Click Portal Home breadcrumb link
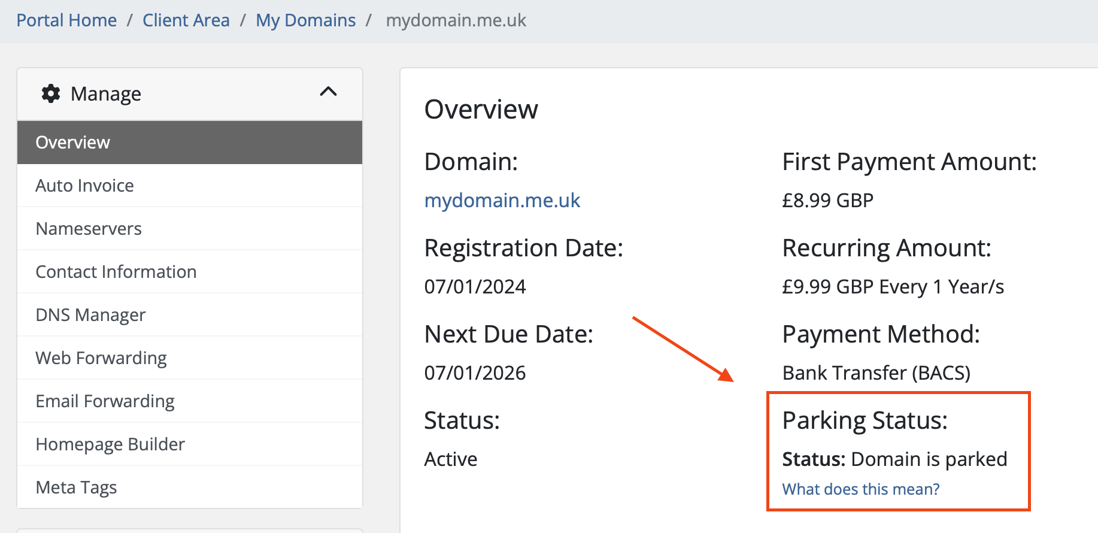Image resolution: width=1098 pixels, height=533 pixels. [66, 20]
